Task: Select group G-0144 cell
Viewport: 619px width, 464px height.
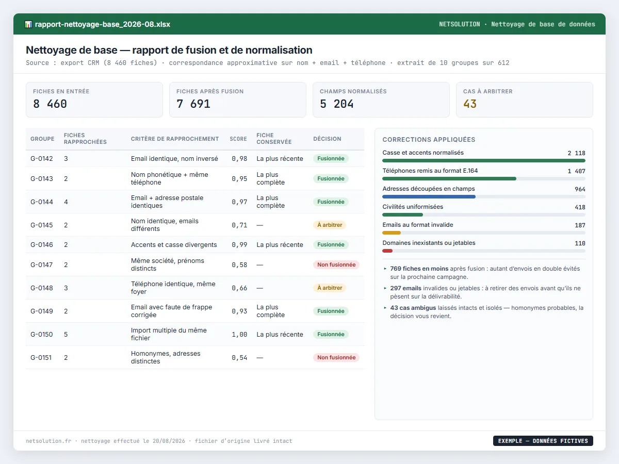Action: tap(42, 202)
